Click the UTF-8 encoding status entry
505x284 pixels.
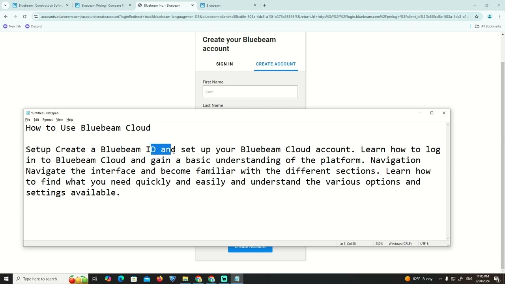[425, 244]
